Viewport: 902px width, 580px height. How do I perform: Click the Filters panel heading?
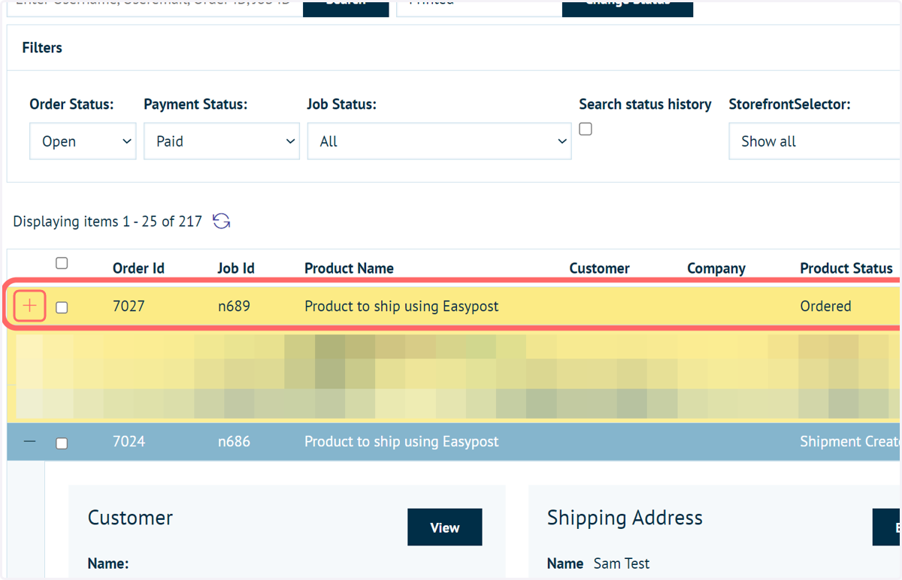coord(42,47)
